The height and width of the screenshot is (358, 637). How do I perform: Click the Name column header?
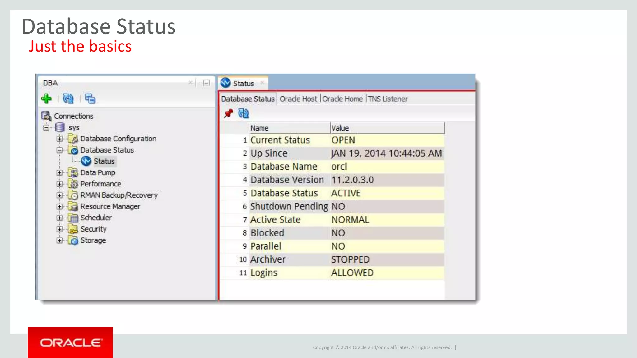[289, 128]
